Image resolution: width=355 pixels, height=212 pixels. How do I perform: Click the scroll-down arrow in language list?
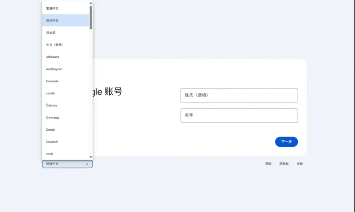point(91,157)
